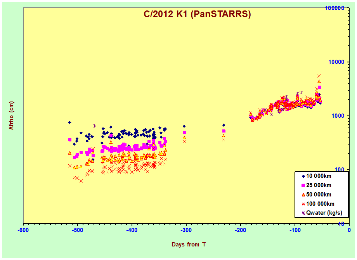Click the highest red cross data point on the chart
Image resolution: width=357 pixels, height=260 pixels.
click(x=319, y=76)
